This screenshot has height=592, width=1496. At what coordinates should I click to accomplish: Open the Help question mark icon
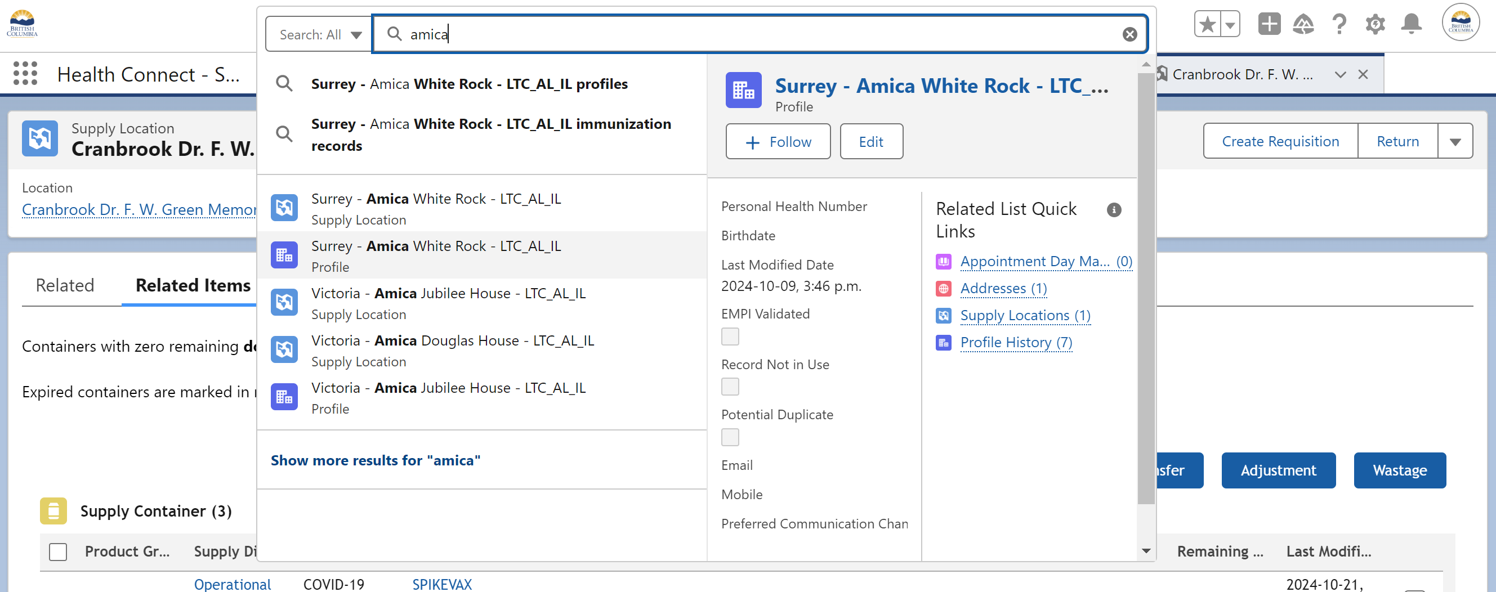(x=1339, y=24)
